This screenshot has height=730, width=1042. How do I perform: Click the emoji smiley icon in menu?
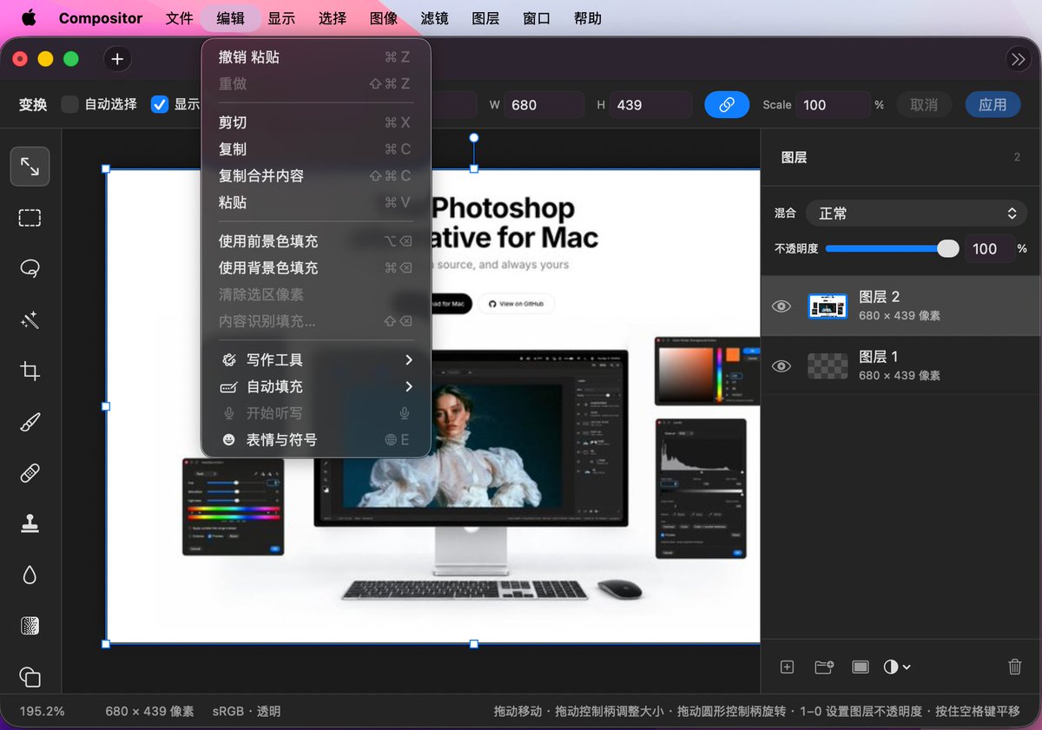pos(229,440)
